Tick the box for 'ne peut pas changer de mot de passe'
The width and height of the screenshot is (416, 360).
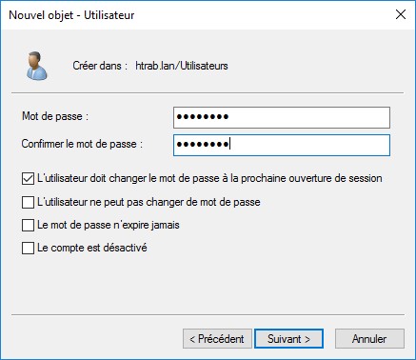[28, 202]
